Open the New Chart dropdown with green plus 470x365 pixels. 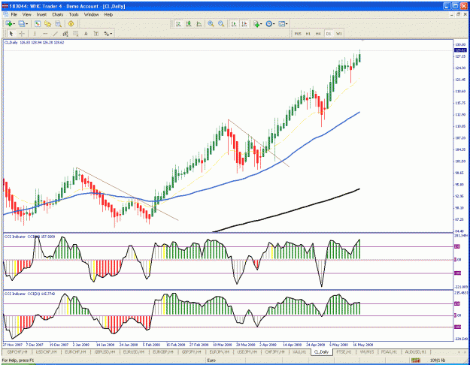tap(11, 23)
